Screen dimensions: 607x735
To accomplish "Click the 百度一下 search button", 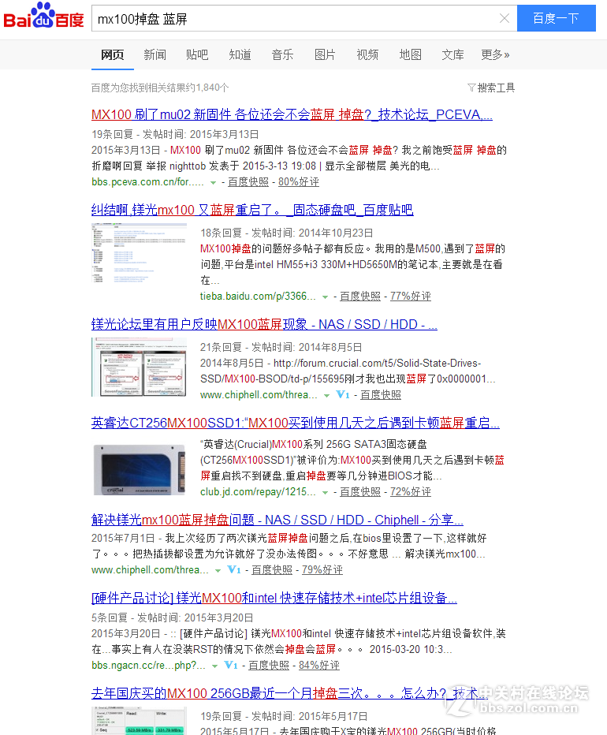I will pyautogui.click(x=557, y=18).
